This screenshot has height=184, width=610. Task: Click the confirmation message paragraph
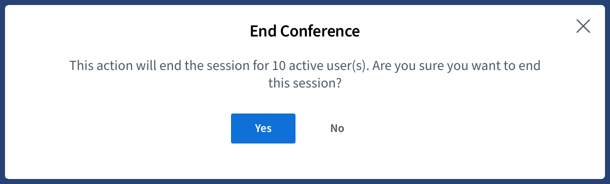tap(305, 74)
